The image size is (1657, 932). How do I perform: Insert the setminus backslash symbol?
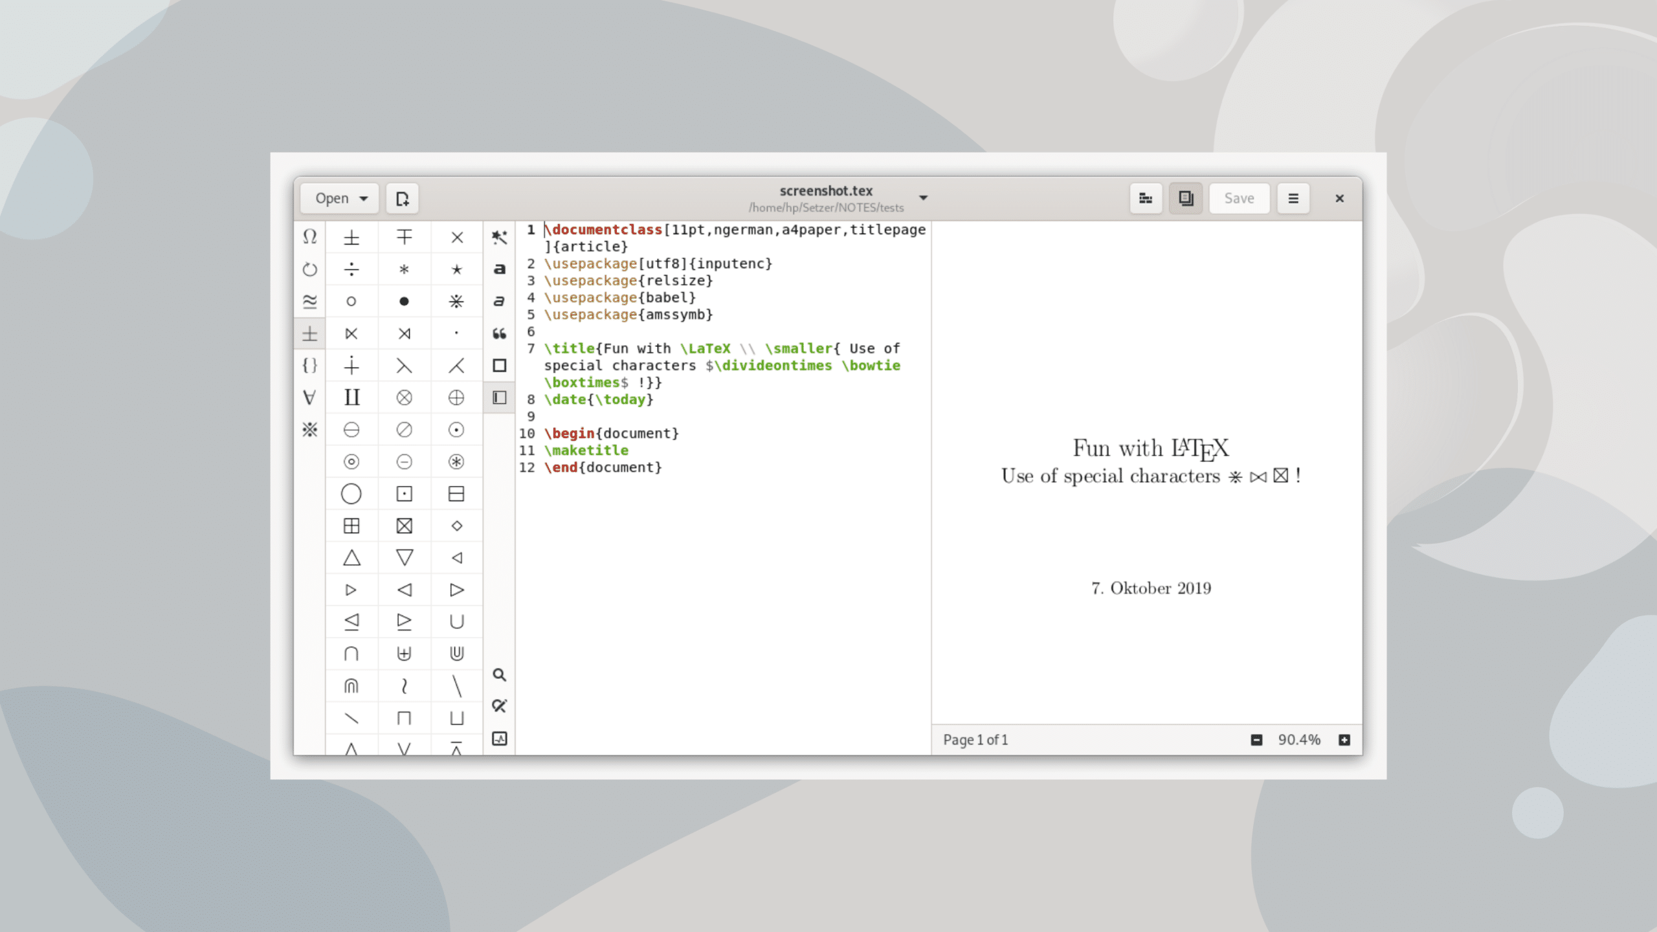pyautogui.click(x=457, y=686)
